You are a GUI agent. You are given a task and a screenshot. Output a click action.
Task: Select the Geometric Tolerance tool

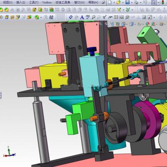pyautogui.click(x=116, y=17)
